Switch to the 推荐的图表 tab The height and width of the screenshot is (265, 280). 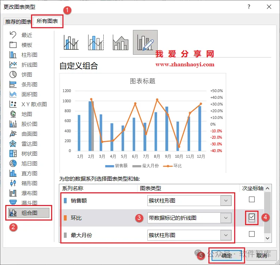(18, 22)
